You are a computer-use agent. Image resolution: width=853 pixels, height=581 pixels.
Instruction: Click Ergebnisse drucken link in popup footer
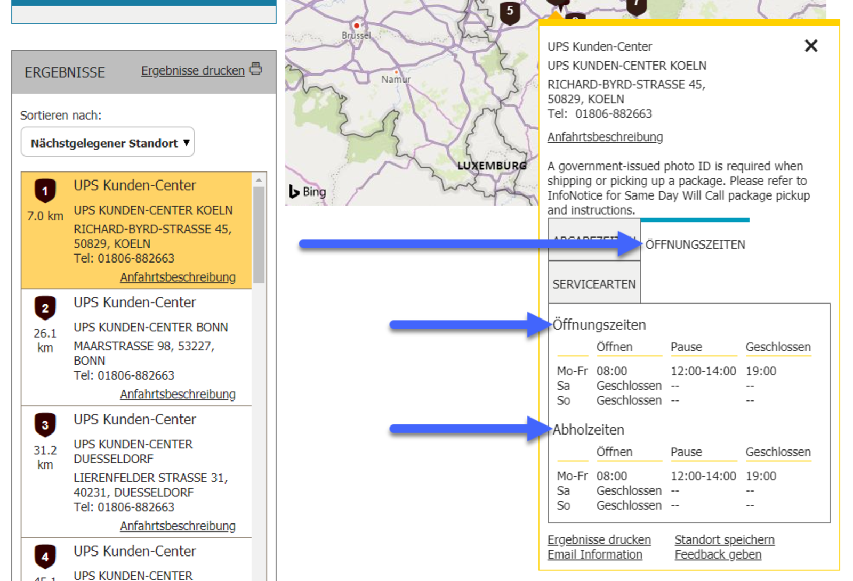[599, 539]
